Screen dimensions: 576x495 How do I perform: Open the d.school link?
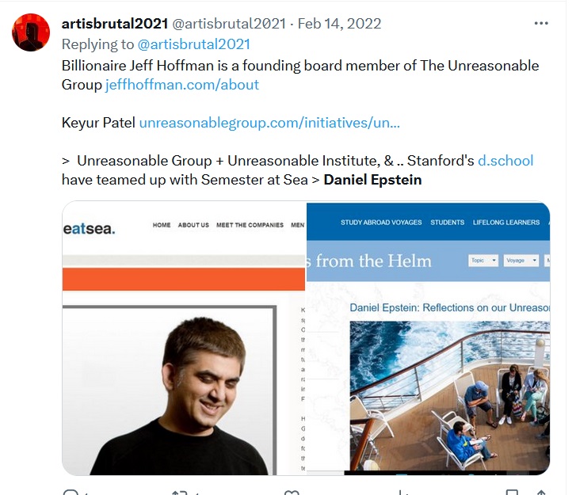505,161
